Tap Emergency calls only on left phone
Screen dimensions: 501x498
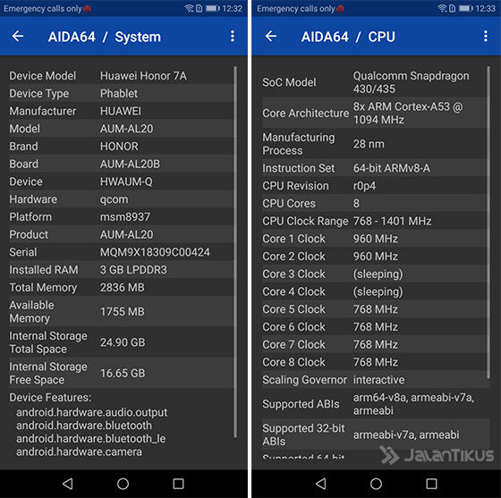(43, 9)
